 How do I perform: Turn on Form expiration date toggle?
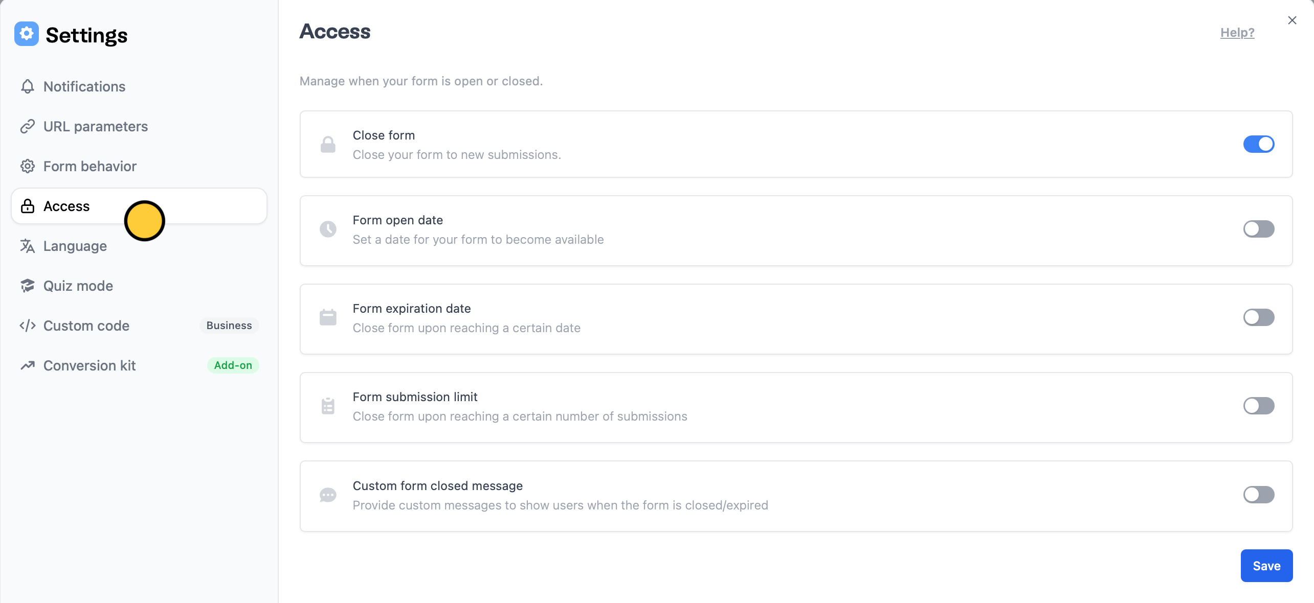click(x=1259, y=317)
